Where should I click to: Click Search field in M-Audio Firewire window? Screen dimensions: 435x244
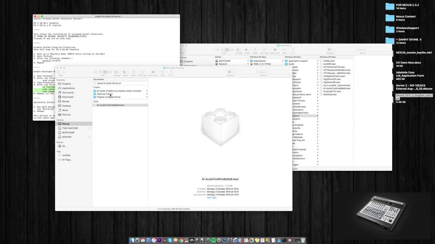263,72
